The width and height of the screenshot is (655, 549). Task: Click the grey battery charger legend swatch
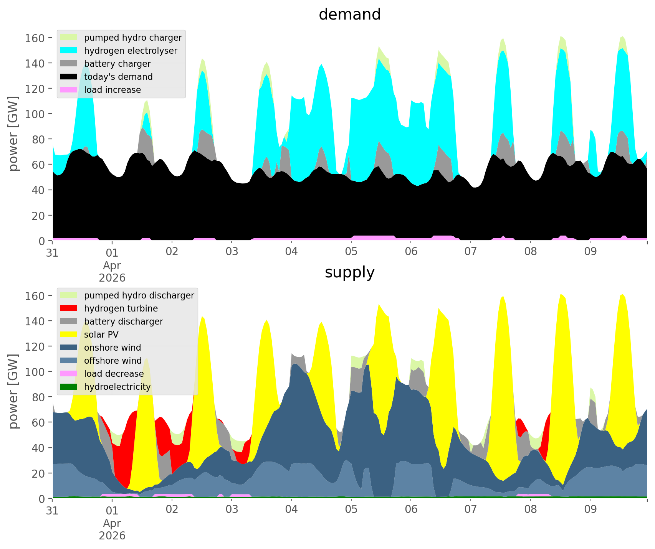(x=69, y=64)
